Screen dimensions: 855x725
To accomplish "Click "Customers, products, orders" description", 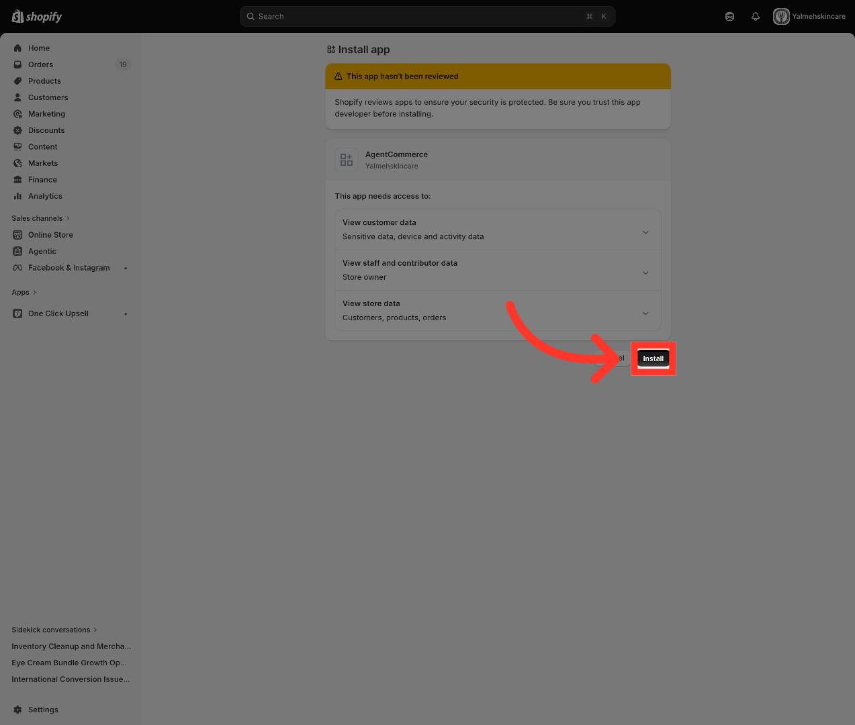I will pos(394,318).
